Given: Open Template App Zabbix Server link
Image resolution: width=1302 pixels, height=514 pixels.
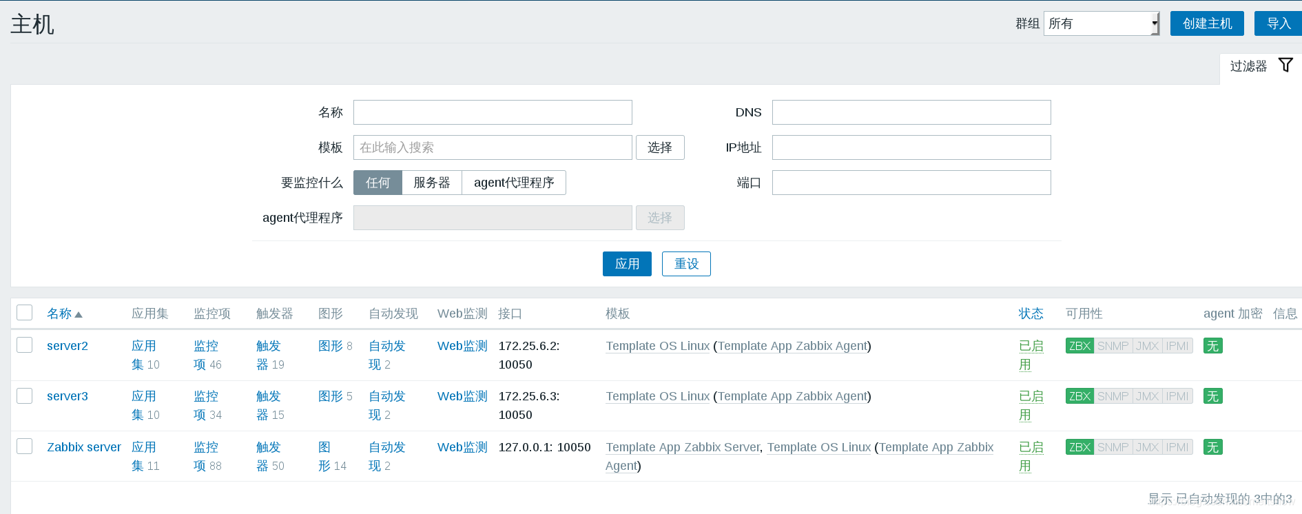Looking at the screenshot, I should [683, 447].
